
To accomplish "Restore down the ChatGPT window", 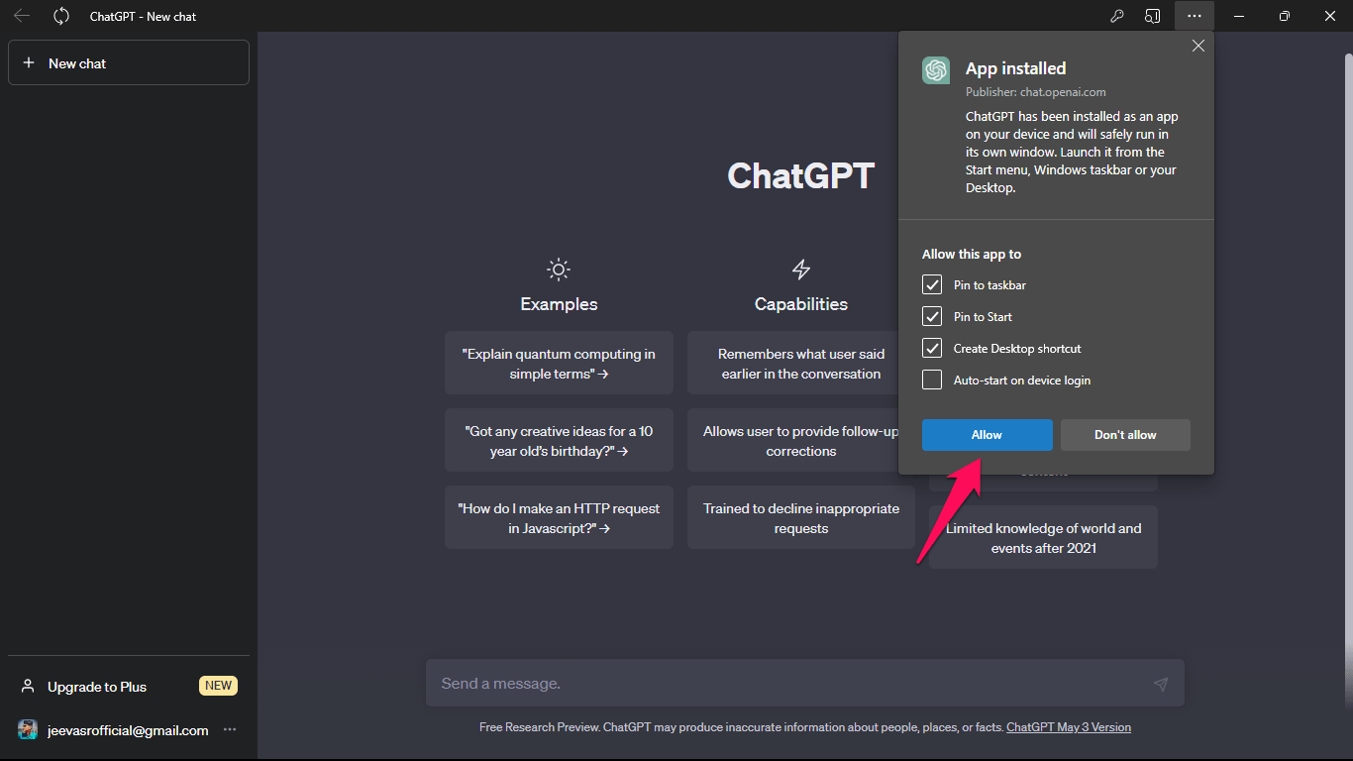I will [1285, 16].
